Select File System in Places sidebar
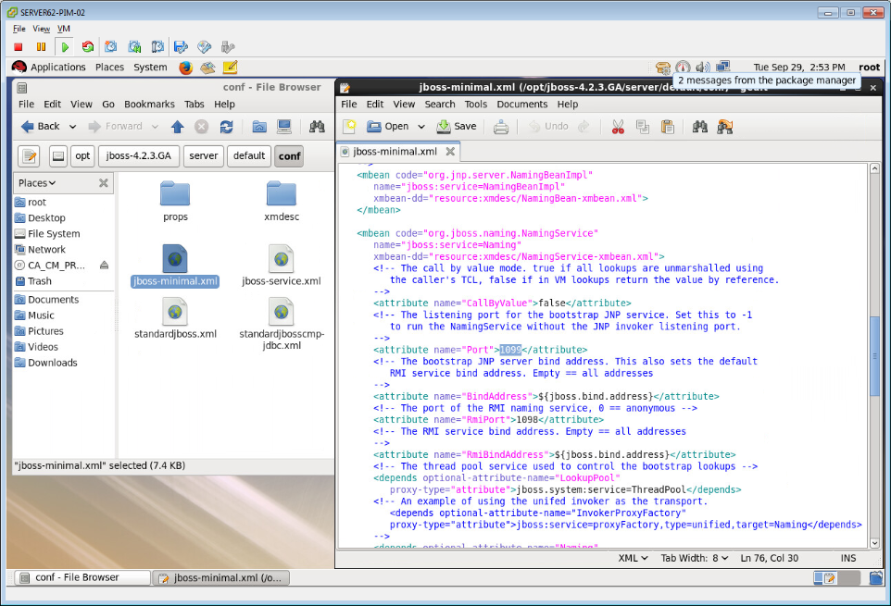 click(x=54, y=234)
